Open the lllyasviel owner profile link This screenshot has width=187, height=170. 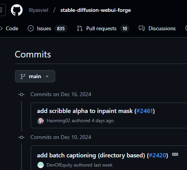point(38,10)
